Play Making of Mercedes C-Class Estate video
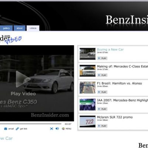The width and height of the screenshot is (148, 148). 102,75
